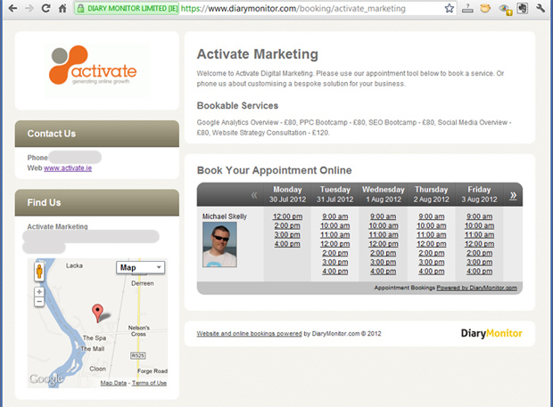Book Wednesday 3:00 pm slot

click(383, 263)
